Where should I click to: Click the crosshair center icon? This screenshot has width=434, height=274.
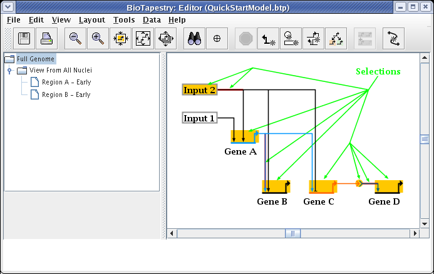(x=217, y=39)
